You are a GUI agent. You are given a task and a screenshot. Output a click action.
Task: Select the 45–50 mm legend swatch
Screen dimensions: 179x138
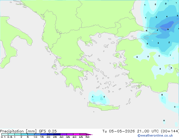[x=83, y=134]
